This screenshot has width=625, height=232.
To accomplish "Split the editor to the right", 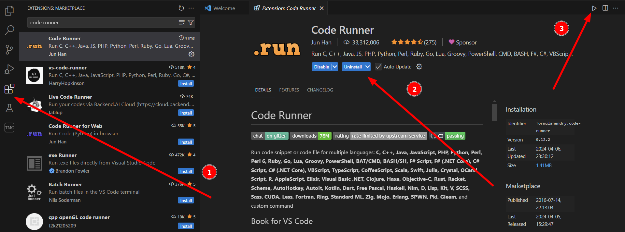I will [605, 8].
